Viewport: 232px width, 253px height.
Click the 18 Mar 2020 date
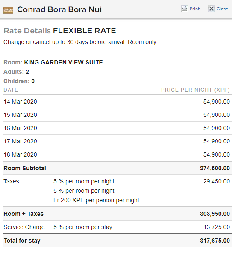pos(21,154)
